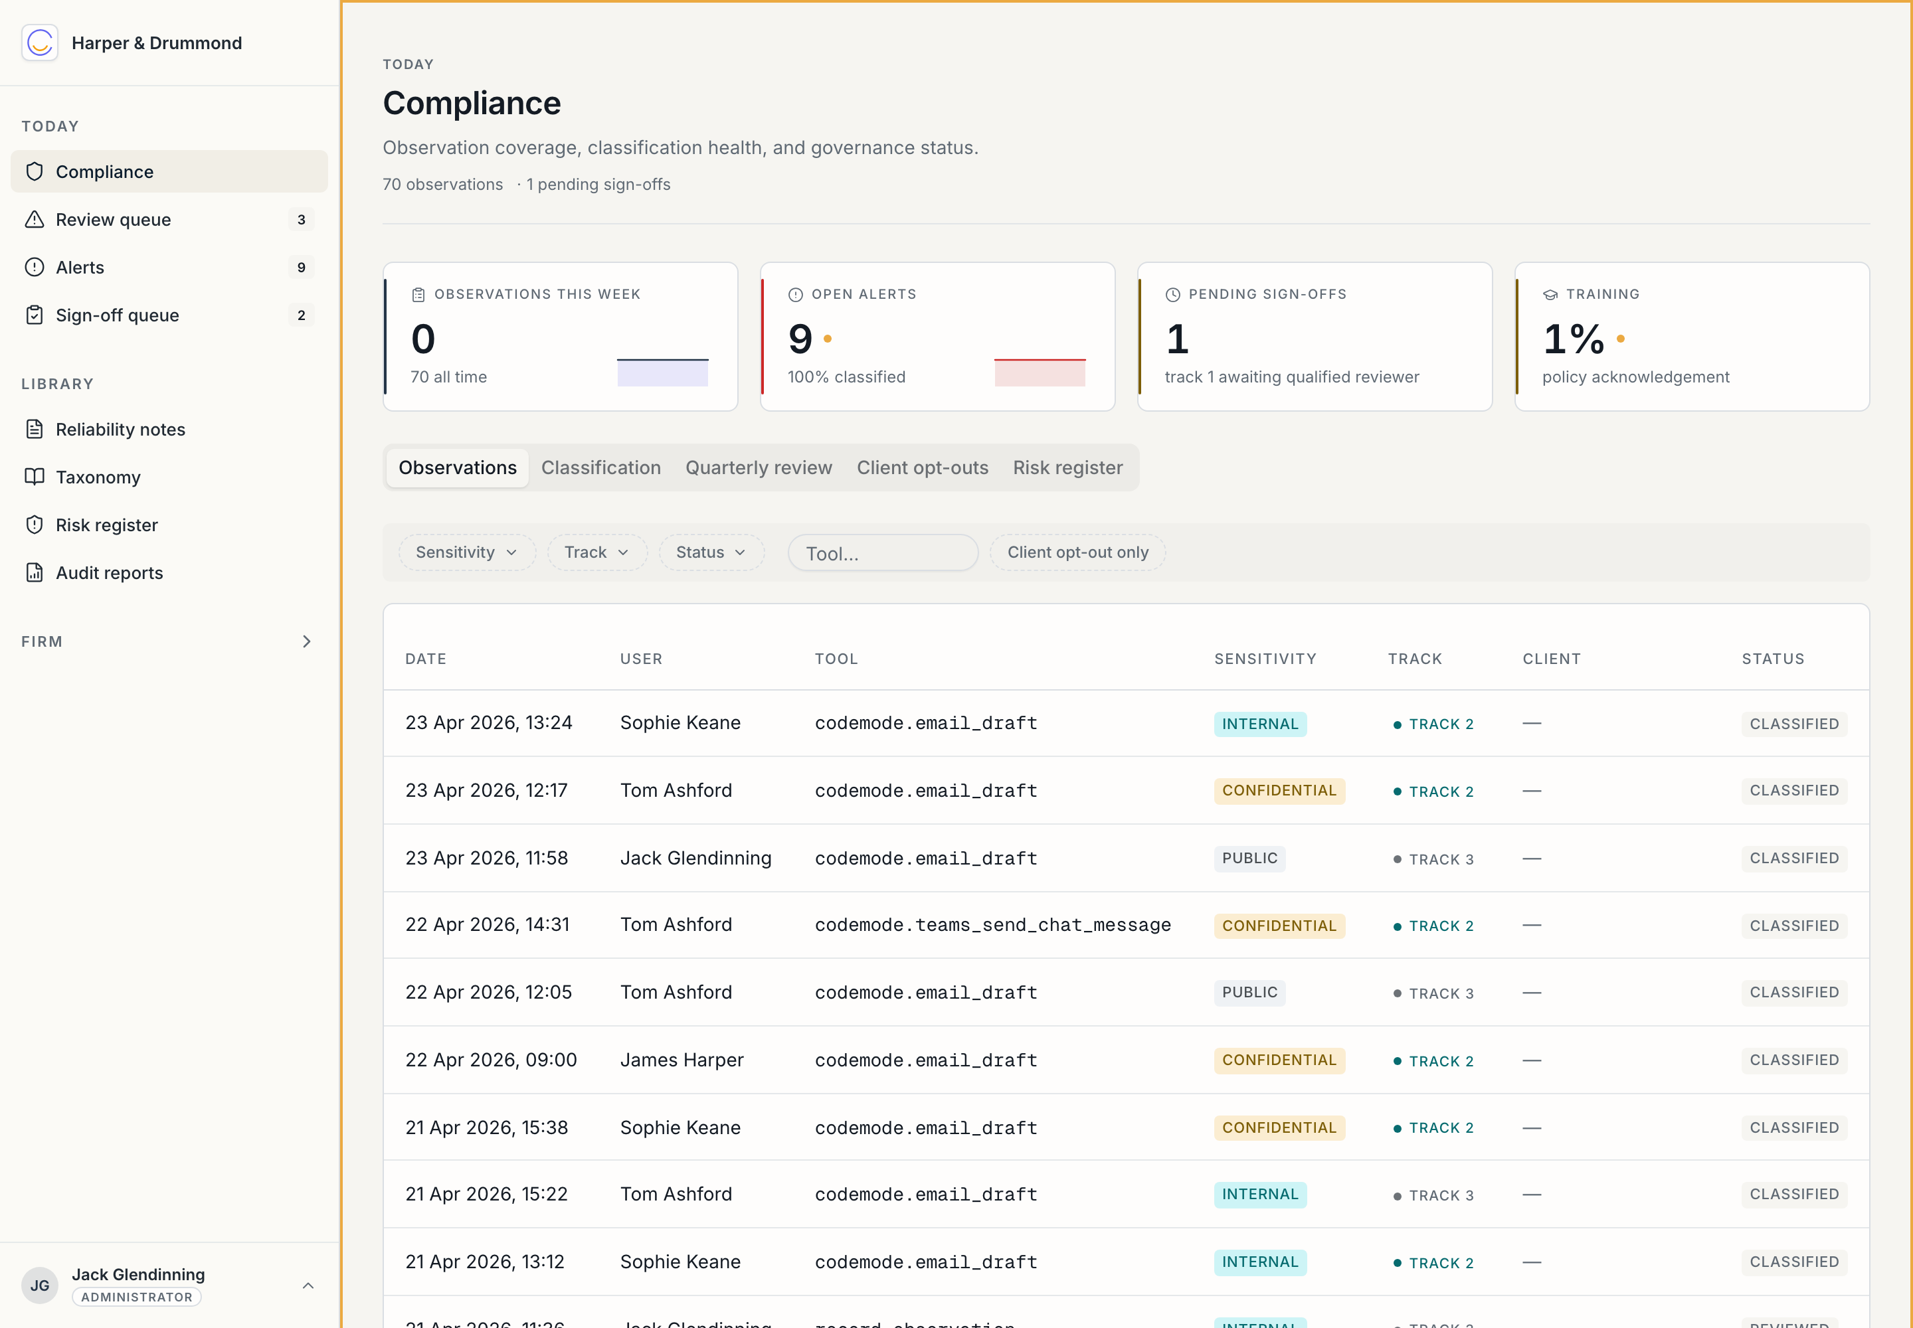Open the Sensitivity filter dropdown
This screenshot has height=1328, width=1913.
point(467,552)
